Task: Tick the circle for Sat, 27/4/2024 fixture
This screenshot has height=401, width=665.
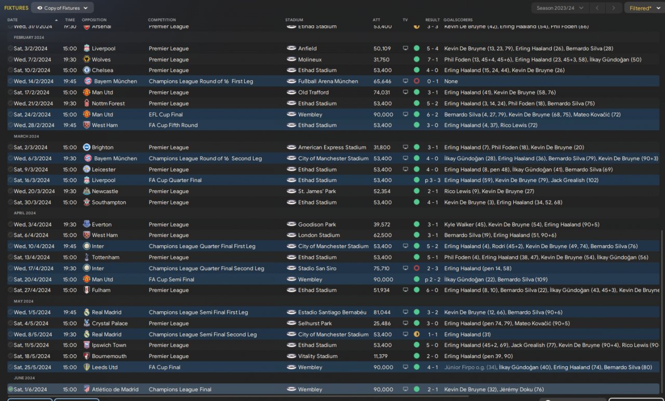Action: (10, 291)
